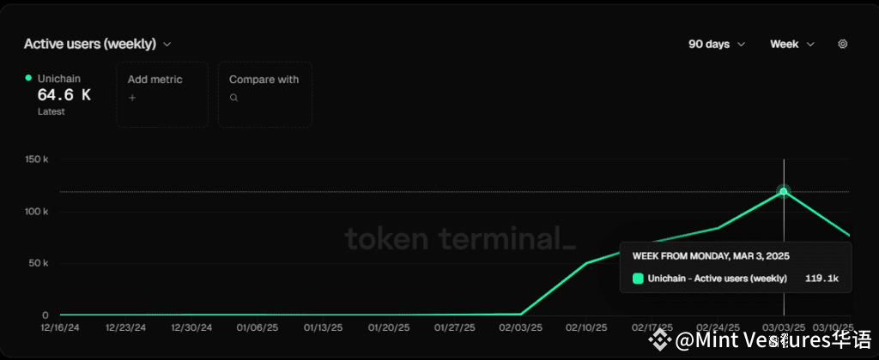Click the 02/10/25 x-axis date label
This screenshot has width=879, height=360.
click(585, 327)
